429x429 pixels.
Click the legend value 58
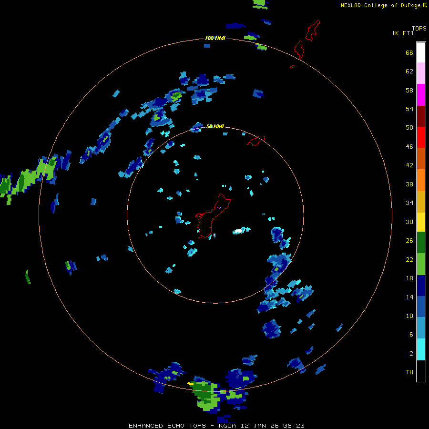409,90
